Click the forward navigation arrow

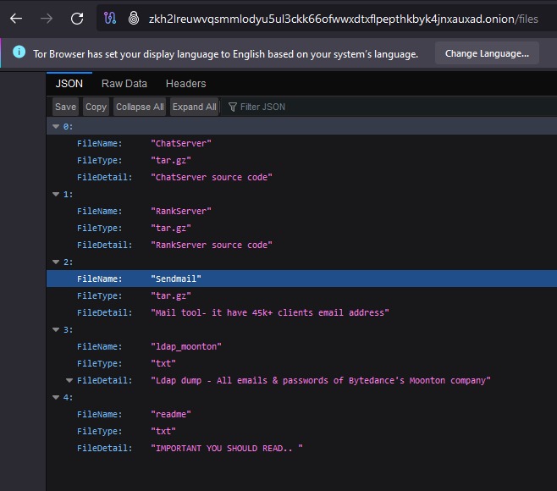[47, 19]
